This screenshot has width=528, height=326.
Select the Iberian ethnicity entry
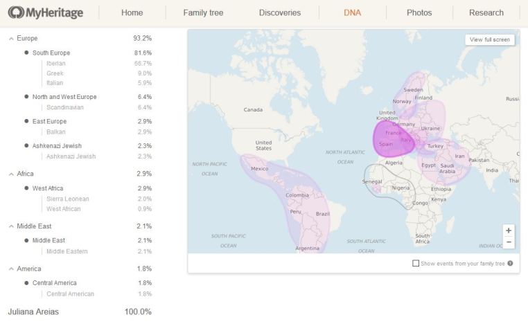click(56, 63)
